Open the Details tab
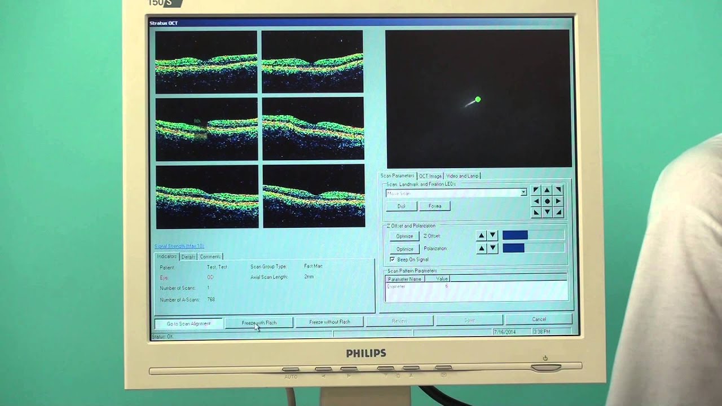The image size is (722, 406). [x=188, y=257]
